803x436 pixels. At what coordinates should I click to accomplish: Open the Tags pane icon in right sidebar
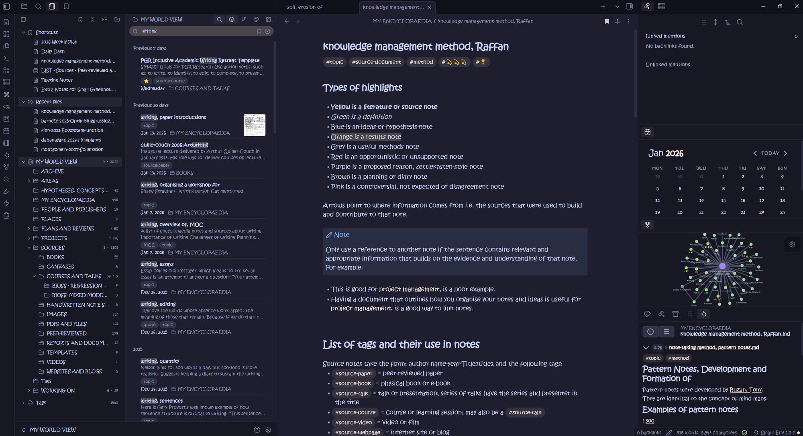647,314
